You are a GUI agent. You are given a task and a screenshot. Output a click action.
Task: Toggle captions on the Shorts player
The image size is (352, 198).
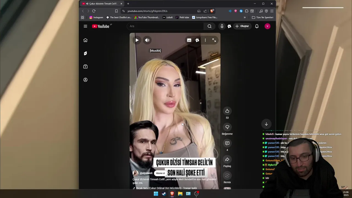click(189, 40)
